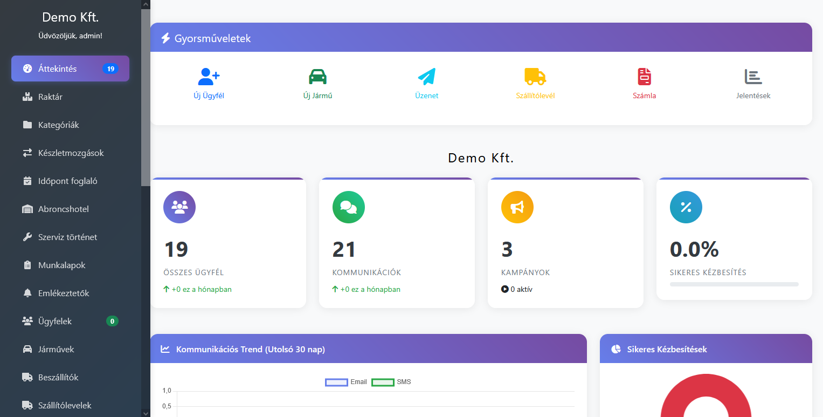The width and height of the screenshot is (823, 417).
Task: Toggle the SMS series in the chart legend
Action: (393, 382)
